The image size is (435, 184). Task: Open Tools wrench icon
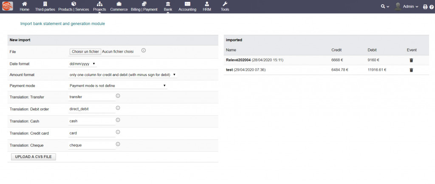coord(225,4)
